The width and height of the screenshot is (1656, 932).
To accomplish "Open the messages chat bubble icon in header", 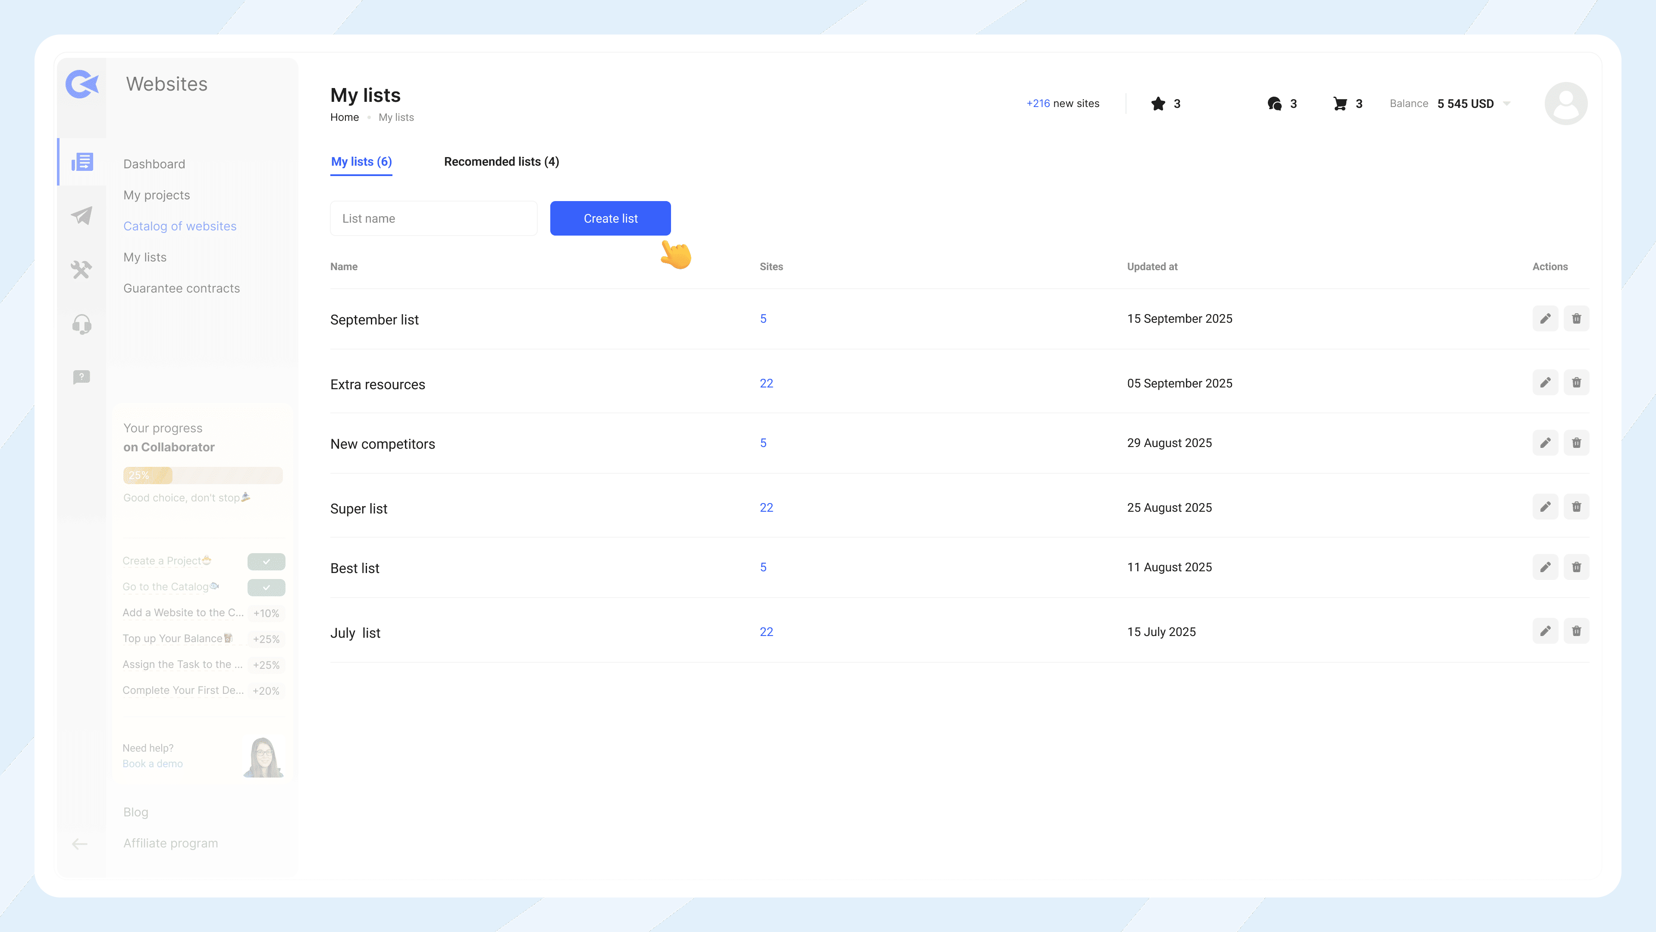I will 1274,104.
